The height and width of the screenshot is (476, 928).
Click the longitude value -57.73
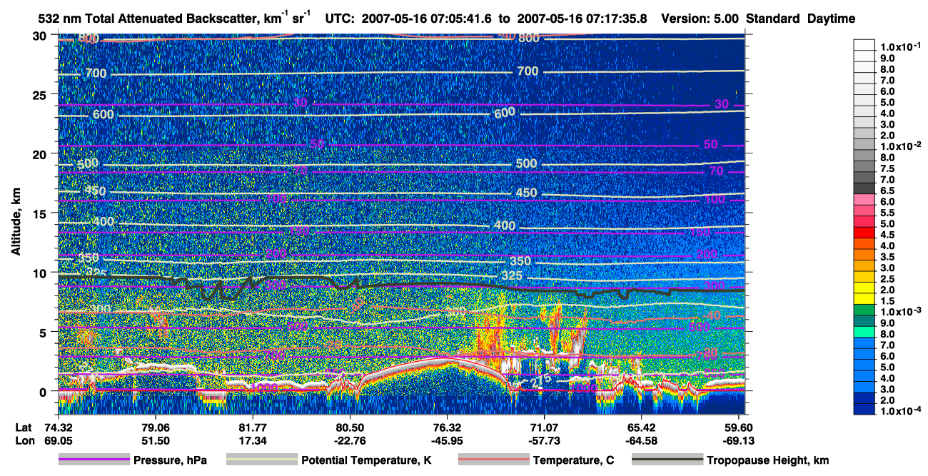click(x=544, y=441)
